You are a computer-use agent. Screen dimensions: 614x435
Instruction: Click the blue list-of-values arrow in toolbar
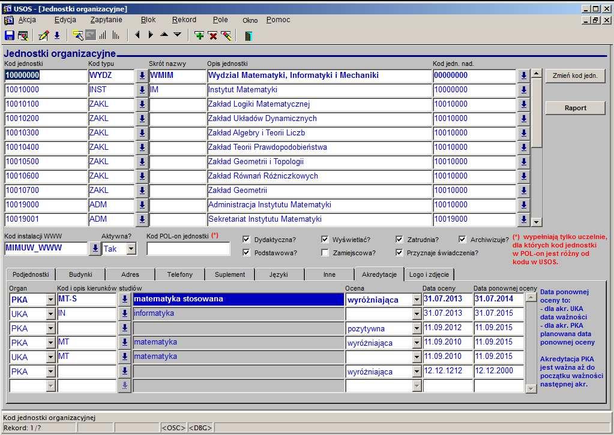[57, 35]
